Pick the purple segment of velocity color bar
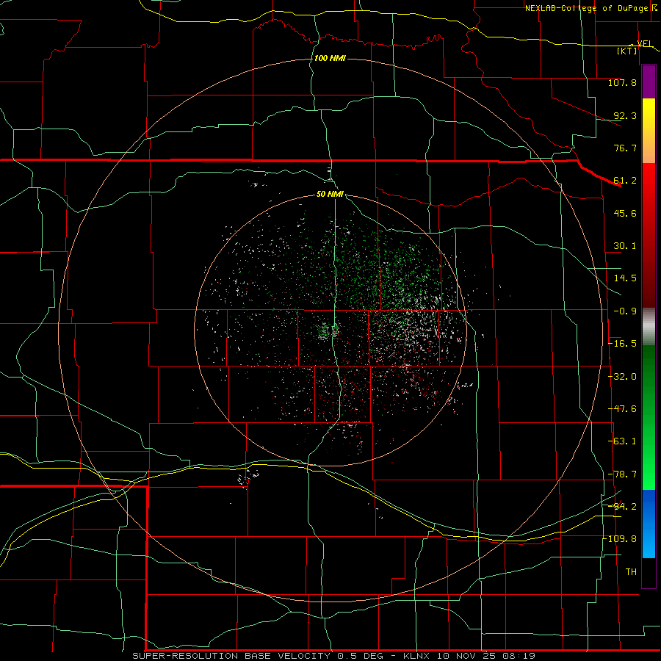The image size is (661, 661). (649, 82)
